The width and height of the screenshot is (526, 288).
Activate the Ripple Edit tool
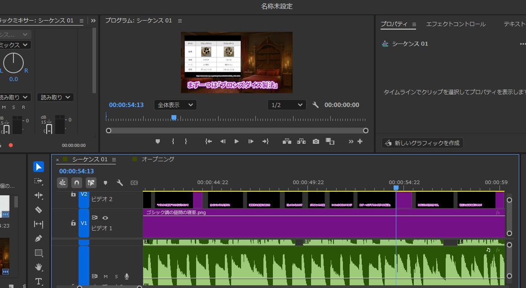coord(39,195)
